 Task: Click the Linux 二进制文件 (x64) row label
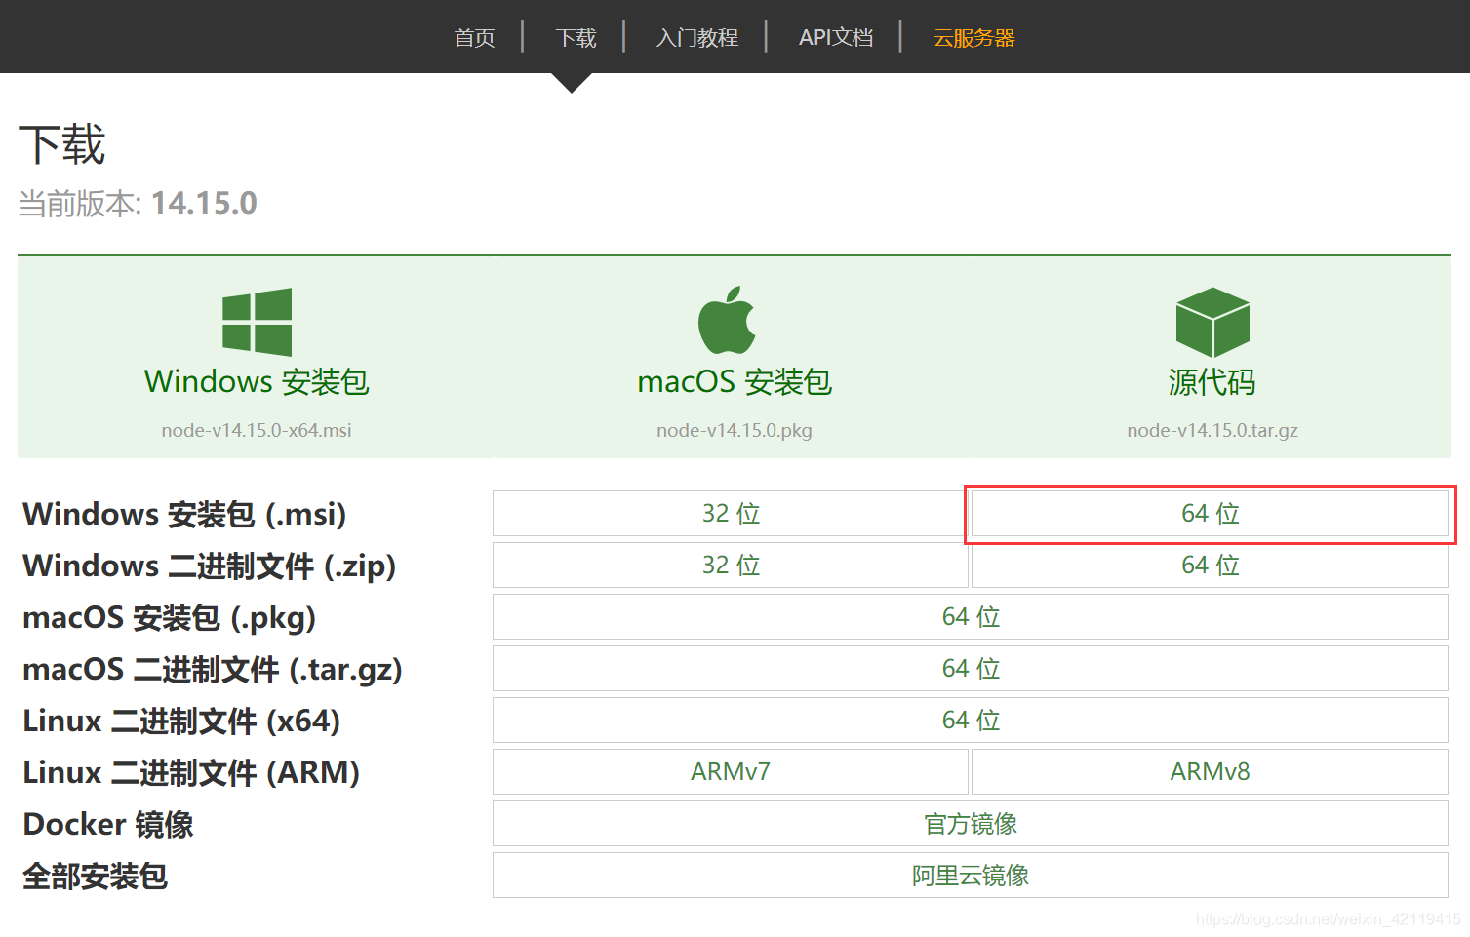pos(181,721)
